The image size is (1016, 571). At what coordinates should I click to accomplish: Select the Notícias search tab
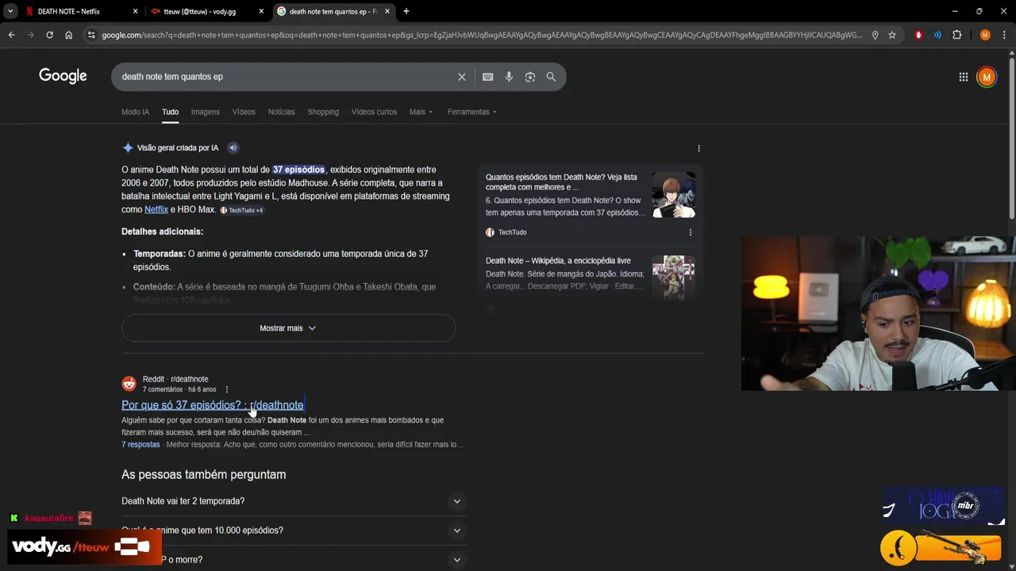(x=281, y=112)
